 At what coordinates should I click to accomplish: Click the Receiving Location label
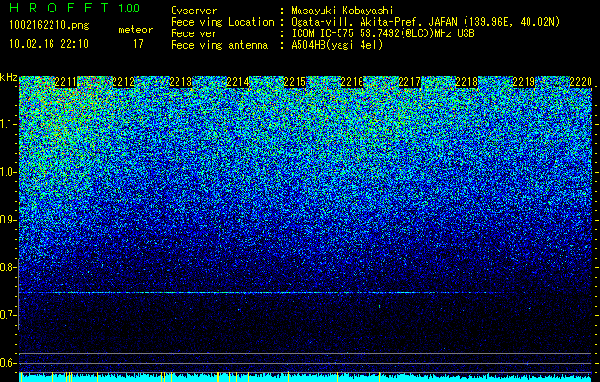222,22
